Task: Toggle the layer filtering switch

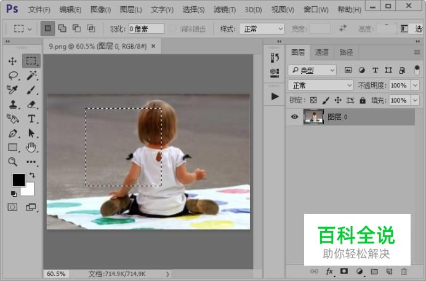Action: coord(417,70)
